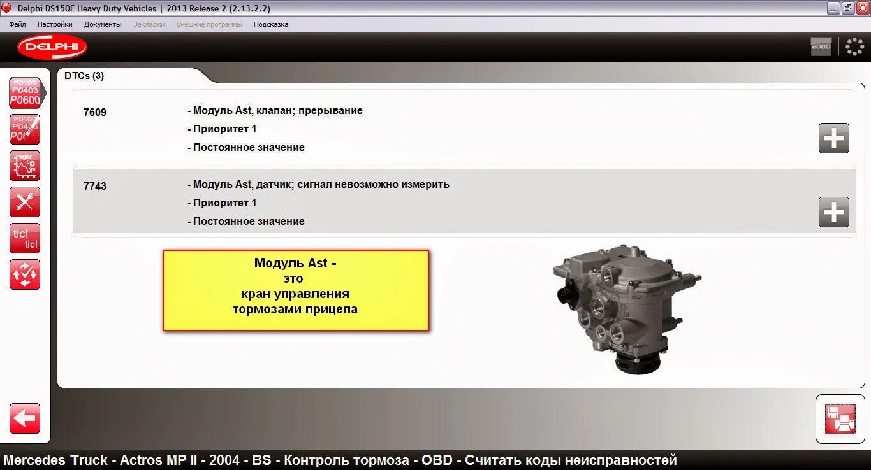The width and height of the screenshot is (871, 470).
Task: Open real-time data graph icon
Action: pyautogui.click(x=25, y=166)
